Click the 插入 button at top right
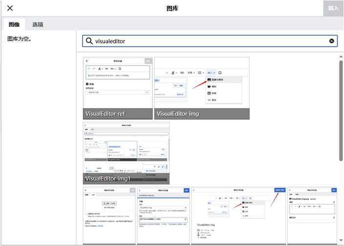The height and width of the screenshot is (246, 344). 333,8
